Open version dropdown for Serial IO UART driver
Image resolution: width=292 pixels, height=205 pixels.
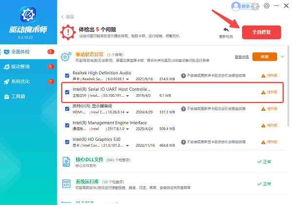pos(128,96)
